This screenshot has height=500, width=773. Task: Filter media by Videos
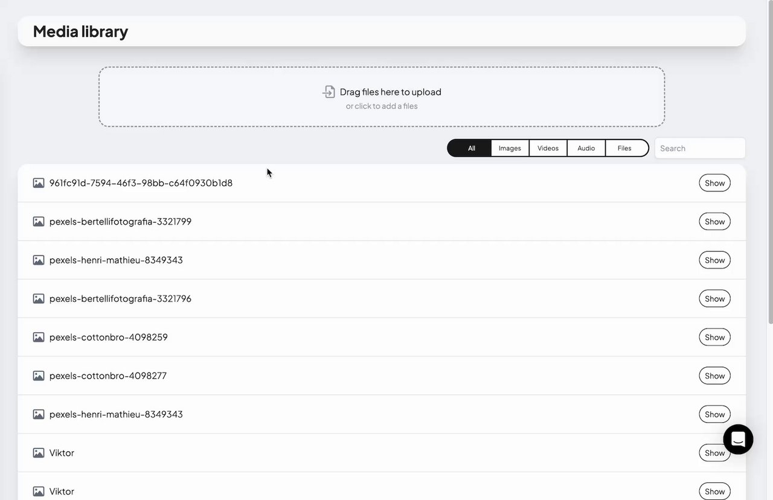point(548,148)
